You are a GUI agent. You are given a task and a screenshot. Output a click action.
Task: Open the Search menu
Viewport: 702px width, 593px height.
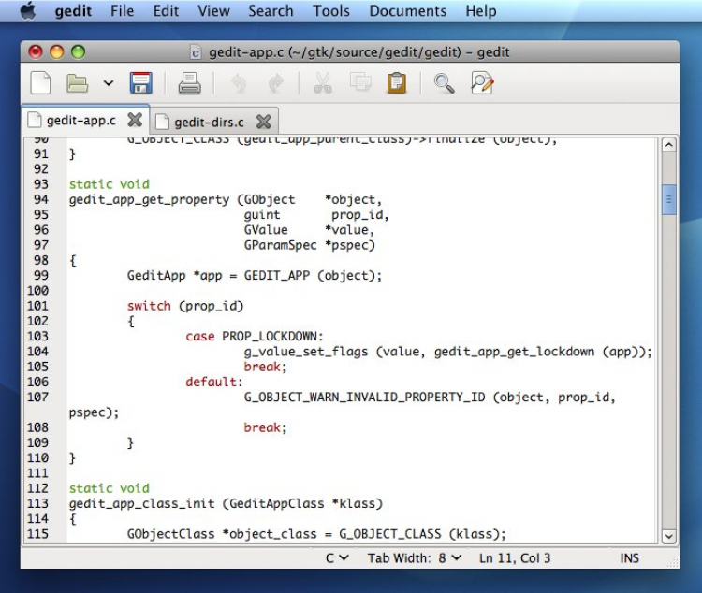click(x=271, y=10)
